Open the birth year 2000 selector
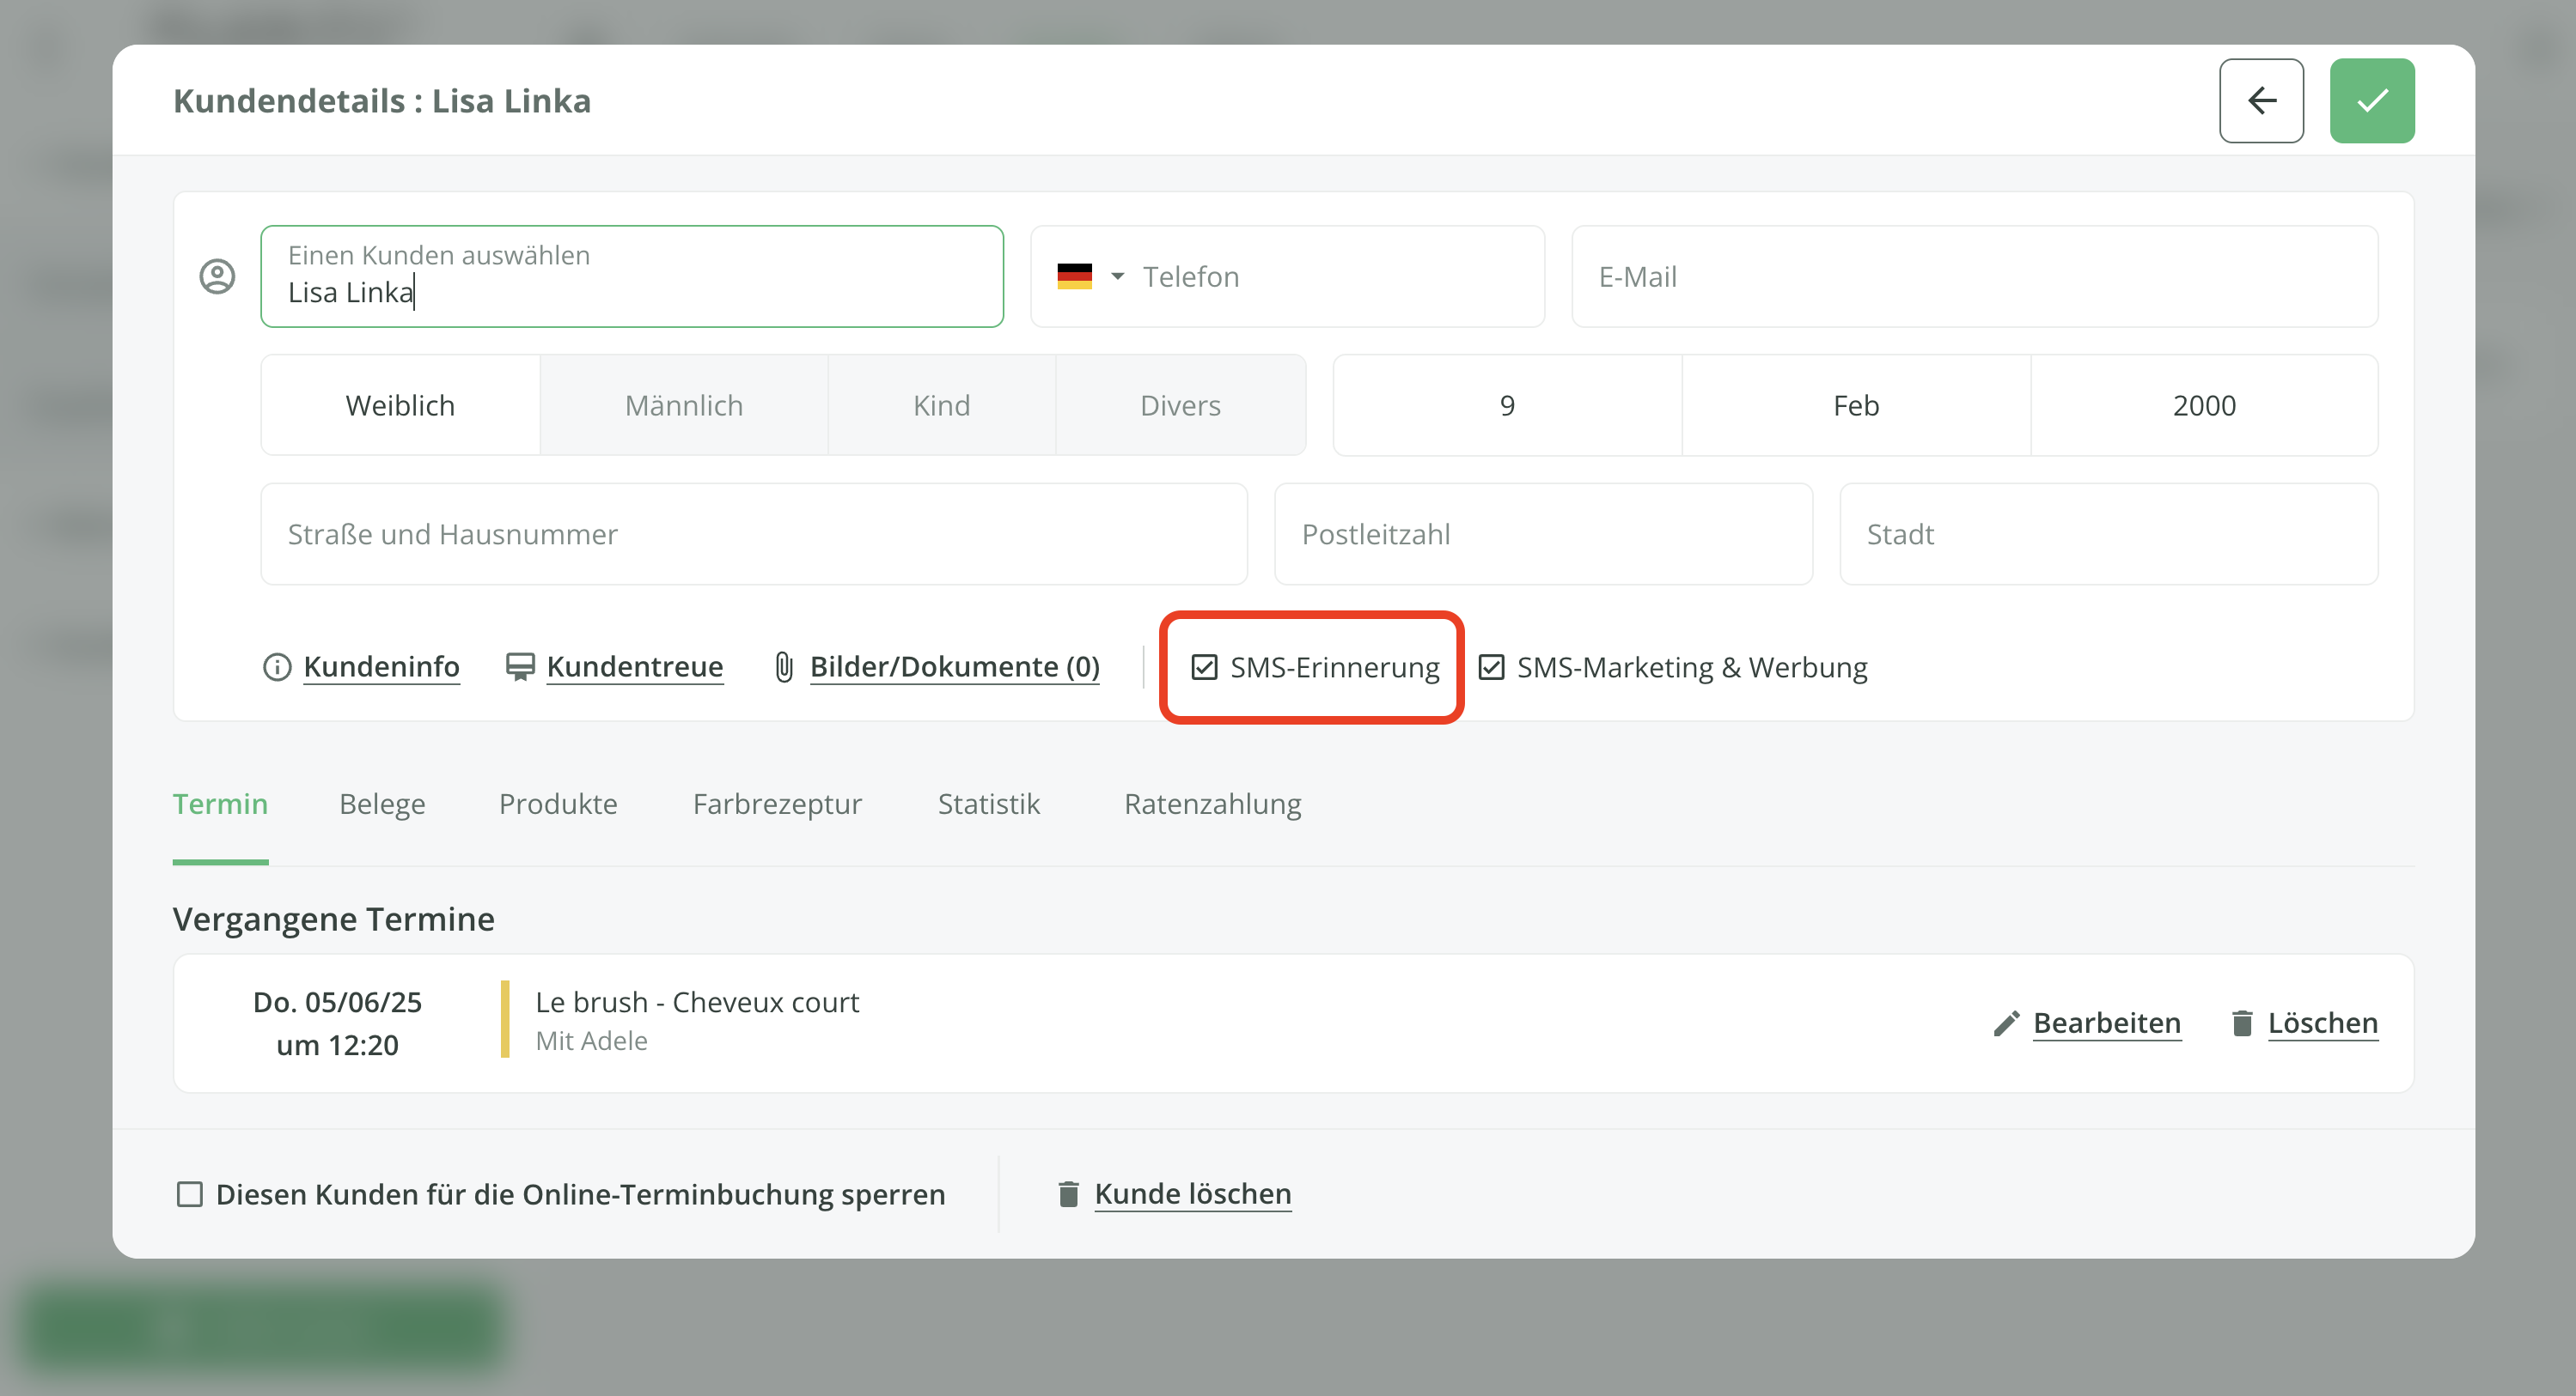This screenshot has height=1396, width=2576. (x=2203, y=406)
